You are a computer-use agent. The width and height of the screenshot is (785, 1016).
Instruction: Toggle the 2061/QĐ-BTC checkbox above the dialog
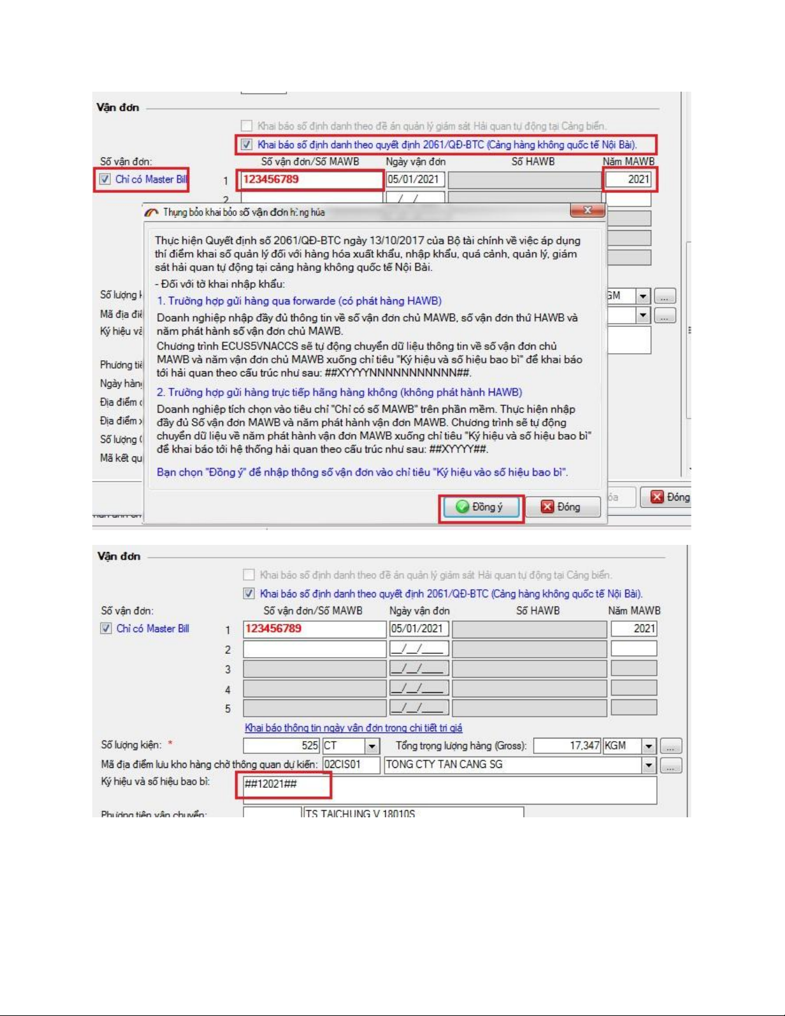click(246, 144)
